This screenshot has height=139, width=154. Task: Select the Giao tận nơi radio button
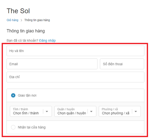13,95
